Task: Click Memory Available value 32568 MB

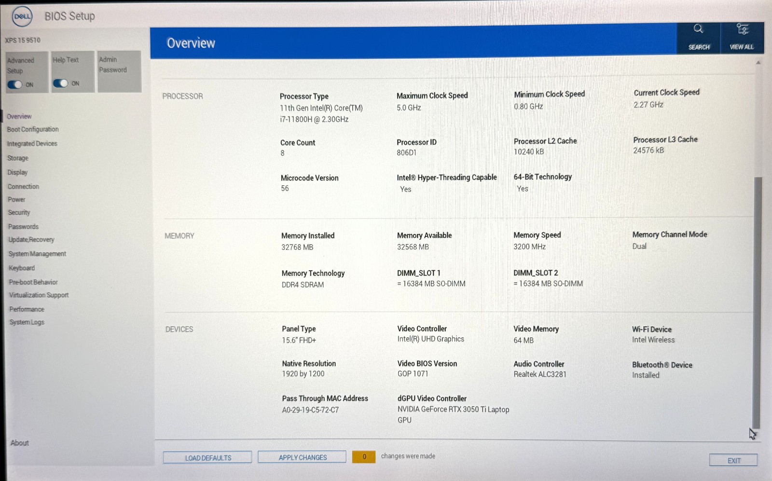Action: pos(413,247)
